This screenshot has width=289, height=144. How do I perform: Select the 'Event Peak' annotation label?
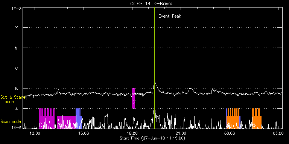[170, 16]
